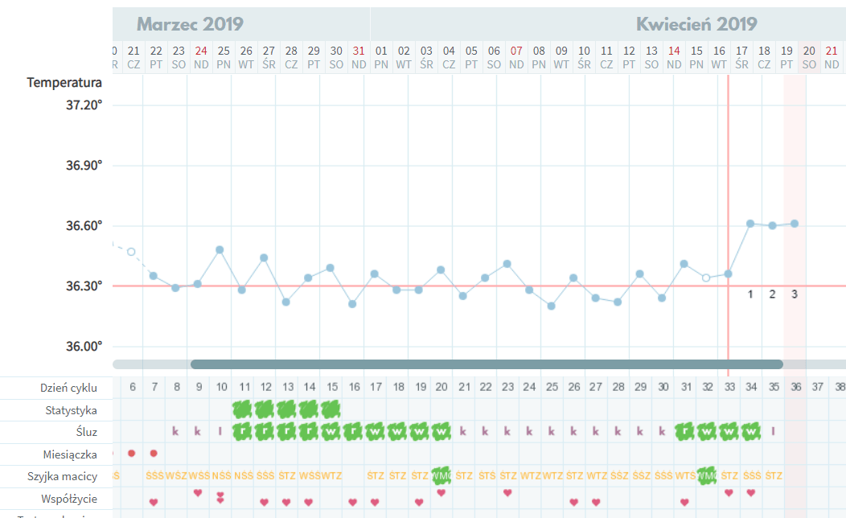Click the 'Śluz' row label

coord(86,432)
